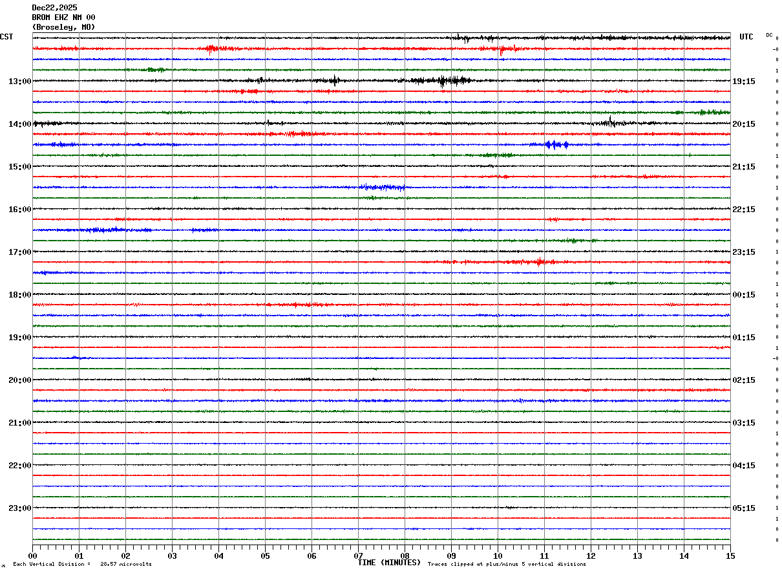The height and width of the screenshot is (573, 782).
Task: Click minute 07 on the bottom axis
Action: (358, 556)
